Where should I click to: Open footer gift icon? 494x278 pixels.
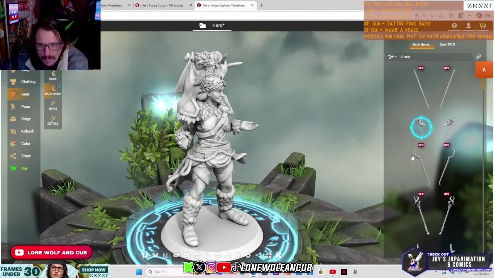268,255
